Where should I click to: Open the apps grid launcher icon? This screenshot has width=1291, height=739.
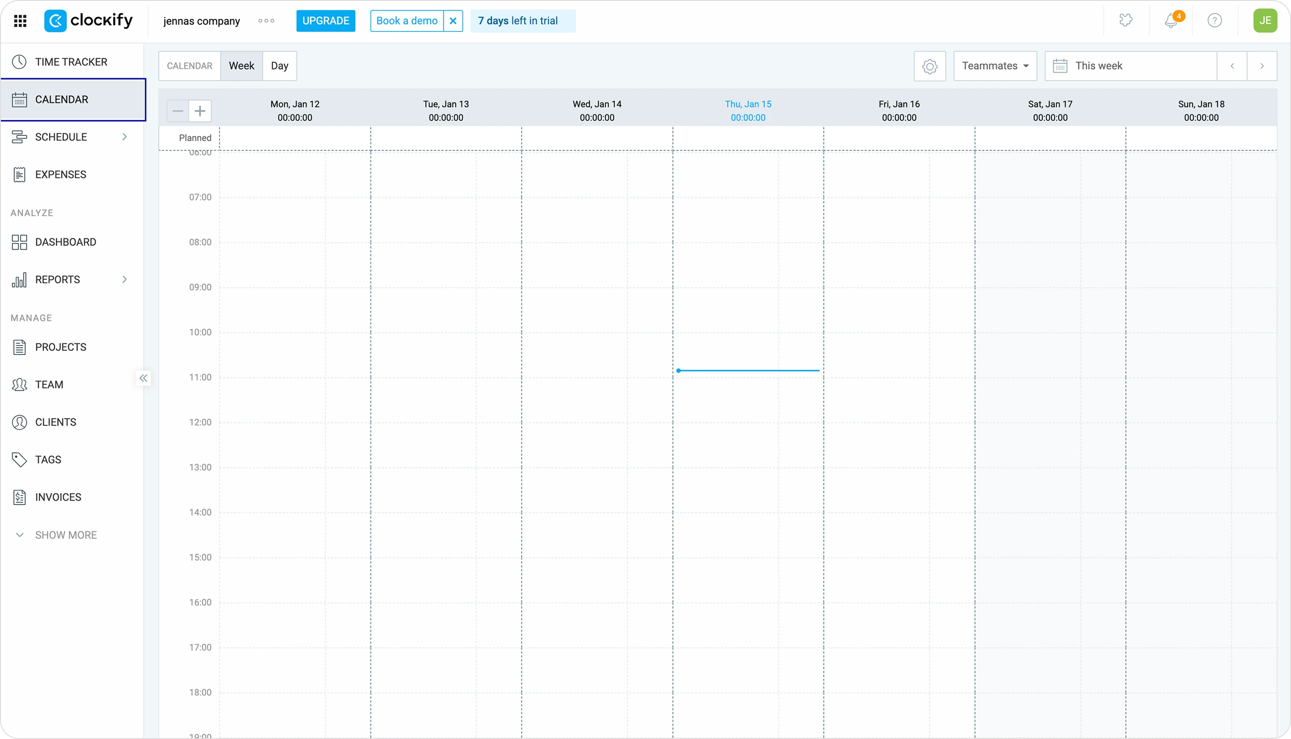(x=20, y=21)
